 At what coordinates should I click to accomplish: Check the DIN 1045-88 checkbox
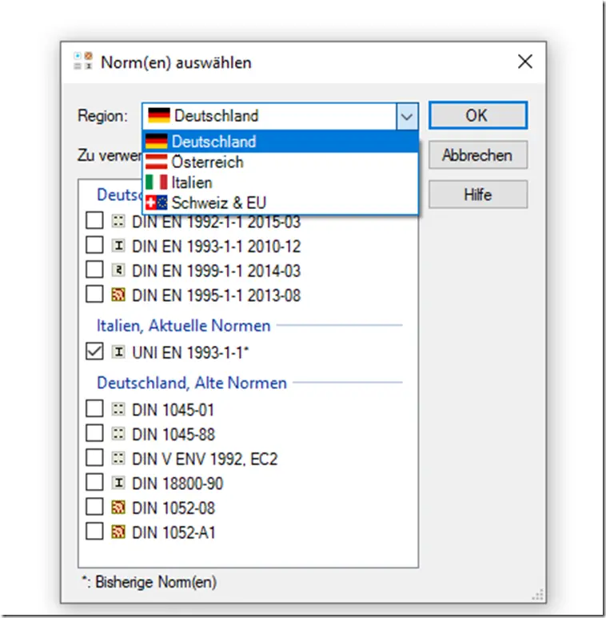point(94,433)
